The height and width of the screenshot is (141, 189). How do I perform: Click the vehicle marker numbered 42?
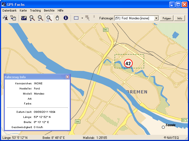click(x=128, y=64)
